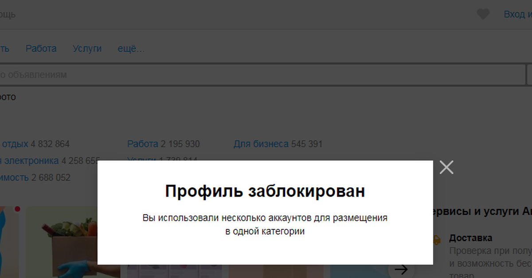Open the 'электроника' category link

(29, 161)
